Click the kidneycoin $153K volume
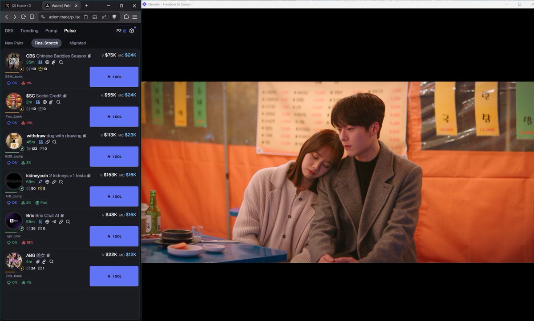Screen dimensions: 534x321 click(x=110, y=175)
